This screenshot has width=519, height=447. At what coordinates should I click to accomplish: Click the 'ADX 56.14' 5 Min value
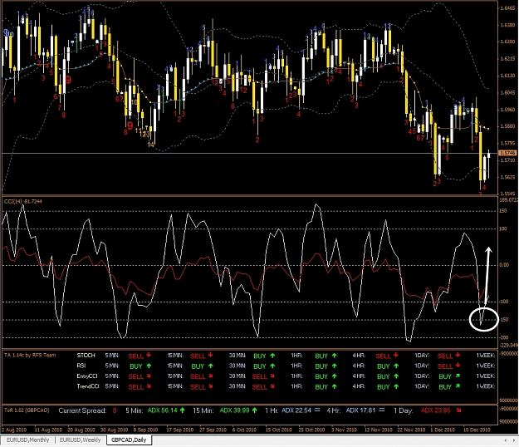(162, 410)
